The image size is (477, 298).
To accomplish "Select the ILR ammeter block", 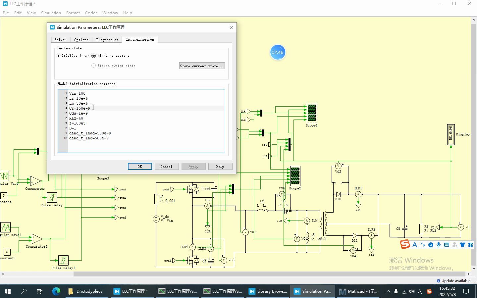I will tap(207, 206).
